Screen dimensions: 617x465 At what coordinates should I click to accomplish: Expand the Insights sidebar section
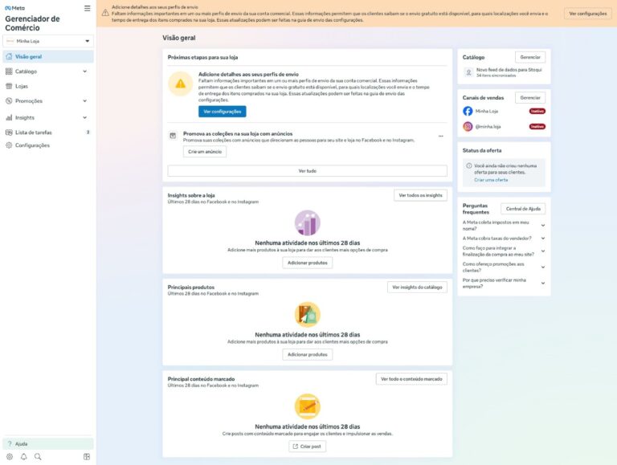click(84, 117)
